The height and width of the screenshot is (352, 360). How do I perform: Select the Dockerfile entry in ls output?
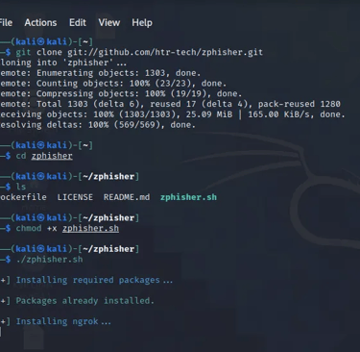23,197
